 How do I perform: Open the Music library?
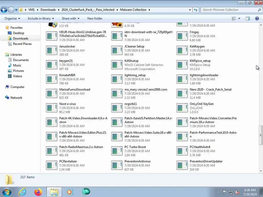click(x=17, y=65)
